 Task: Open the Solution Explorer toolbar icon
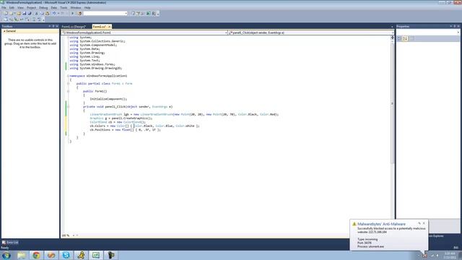(133, 13)
